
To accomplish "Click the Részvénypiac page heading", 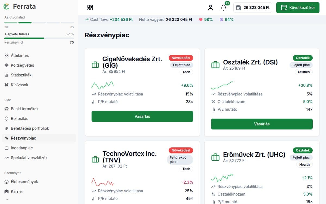I will 107,35.
